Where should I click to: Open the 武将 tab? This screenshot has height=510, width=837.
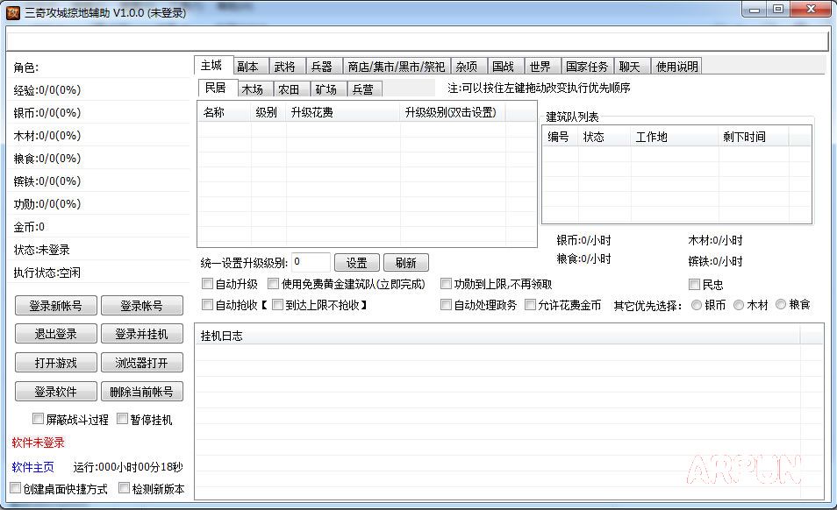pyautogui.click(x=284, y=67)
